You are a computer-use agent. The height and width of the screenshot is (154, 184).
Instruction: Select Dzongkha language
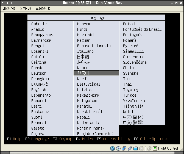click(x=40, y=79)
